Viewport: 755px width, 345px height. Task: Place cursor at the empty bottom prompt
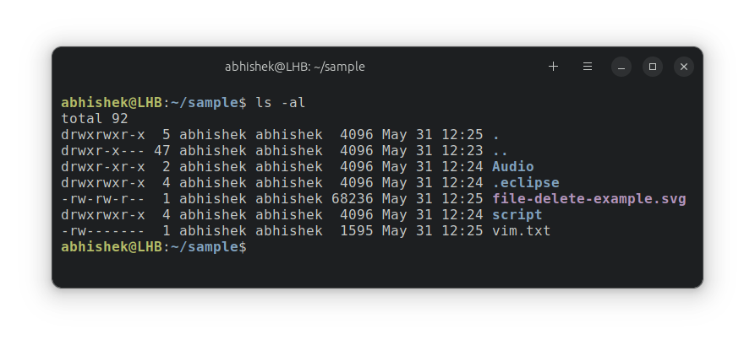(254, 247)
